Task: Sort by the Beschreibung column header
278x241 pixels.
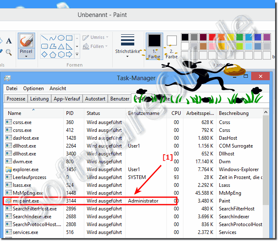Action: (239, 113)
